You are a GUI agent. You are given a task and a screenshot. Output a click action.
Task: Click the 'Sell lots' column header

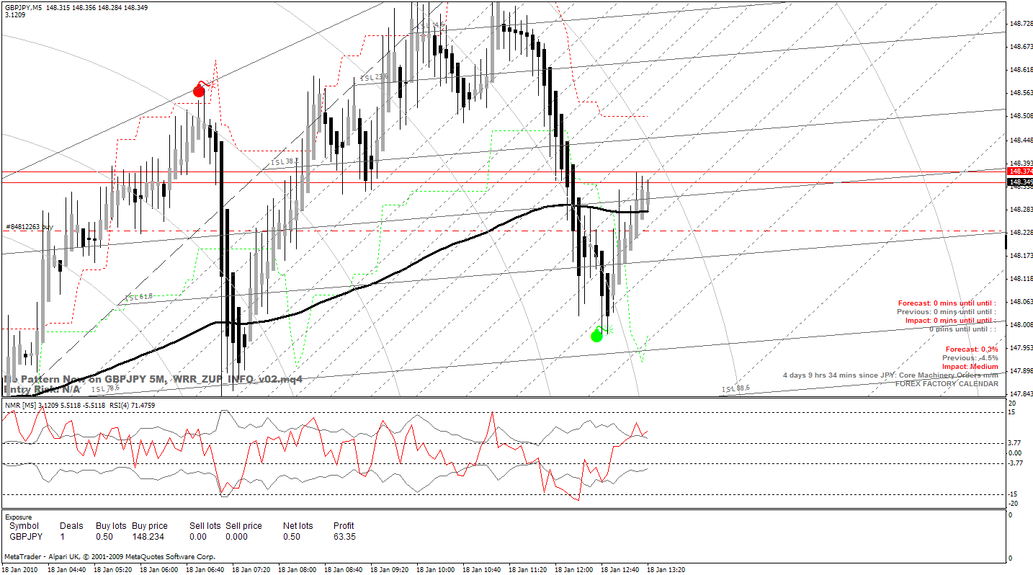click(x=205, y=526)
